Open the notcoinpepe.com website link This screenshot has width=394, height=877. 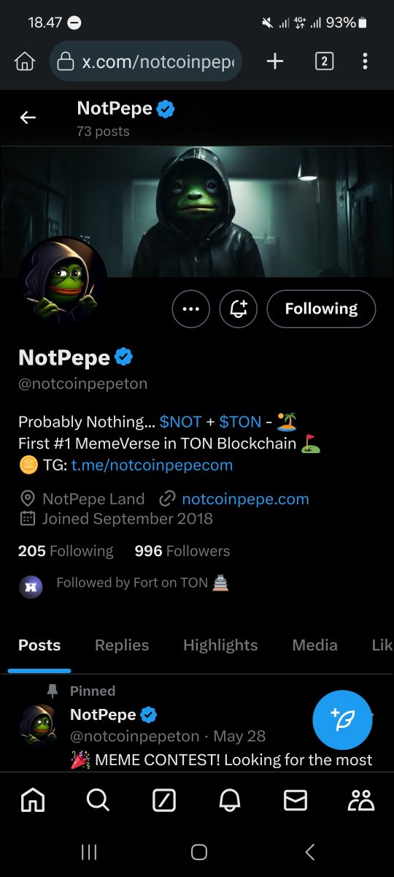click(x=245, y=499)
